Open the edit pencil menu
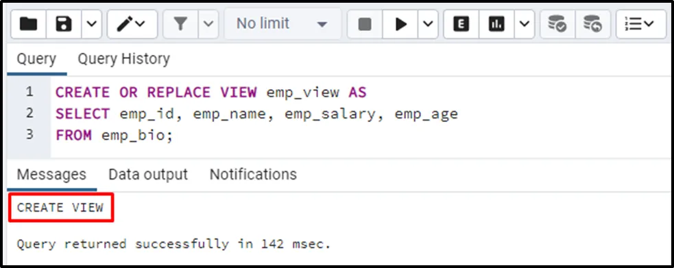674x268 pixels. tap(132, 24)
